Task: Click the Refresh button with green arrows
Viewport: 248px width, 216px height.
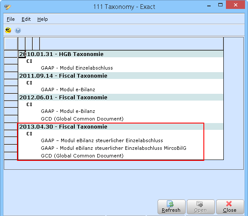Action: point(171,207)
